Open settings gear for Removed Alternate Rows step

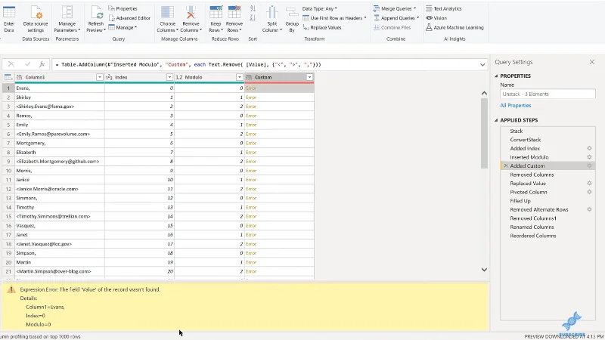pos(589,210)
